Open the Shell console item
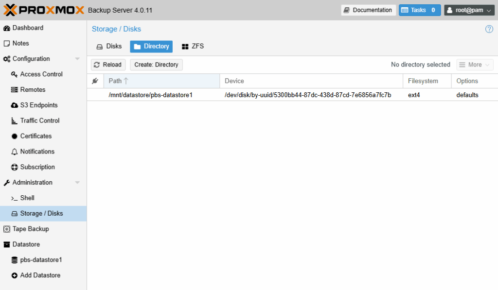Image resolution: width=498 pixels, height=290 pixels. [x=27, y=198]
